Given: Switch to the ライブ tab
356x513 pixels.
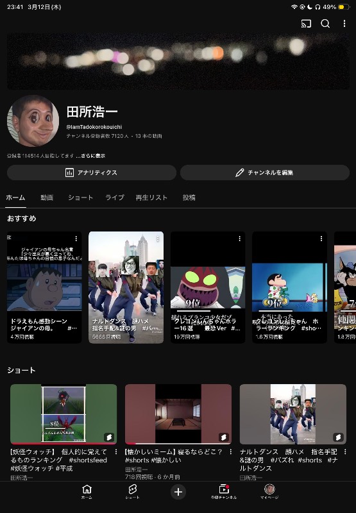Looking at the screenshot, I should click(x=115, y=198).
